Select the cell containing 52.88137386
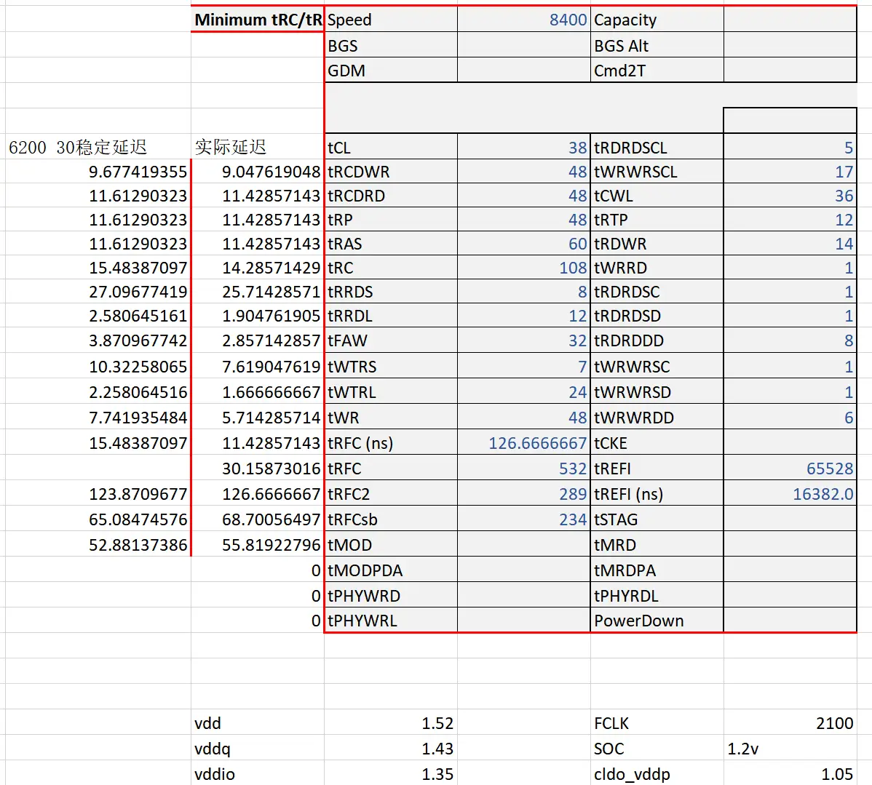Image resolution: width=872 pixels, height=785 pixels. tap(98, 544)
